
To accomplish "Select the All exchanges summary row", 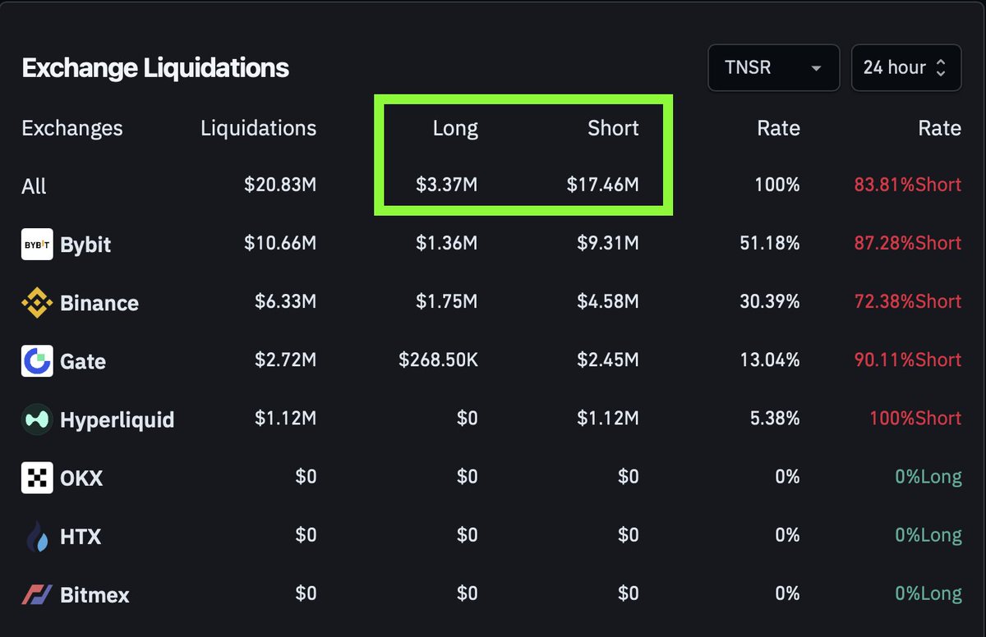I will click(x=34, y=186).
